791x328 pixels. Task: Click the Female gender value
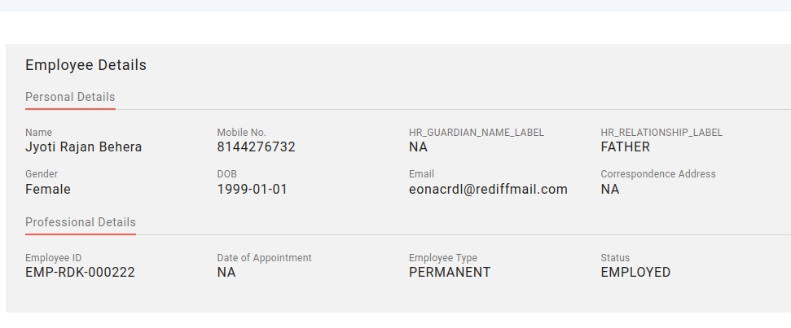[48, 190]
